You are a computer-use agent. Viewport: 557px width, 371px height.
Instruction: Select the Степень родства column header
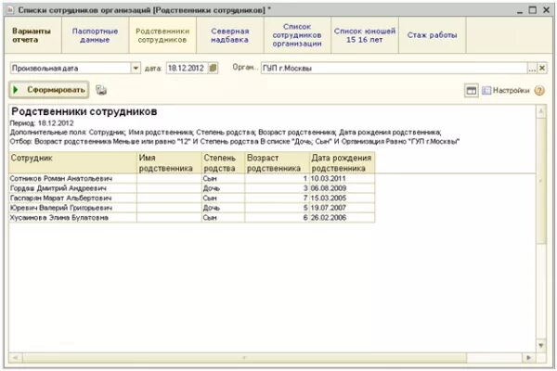tap(224, 162)
